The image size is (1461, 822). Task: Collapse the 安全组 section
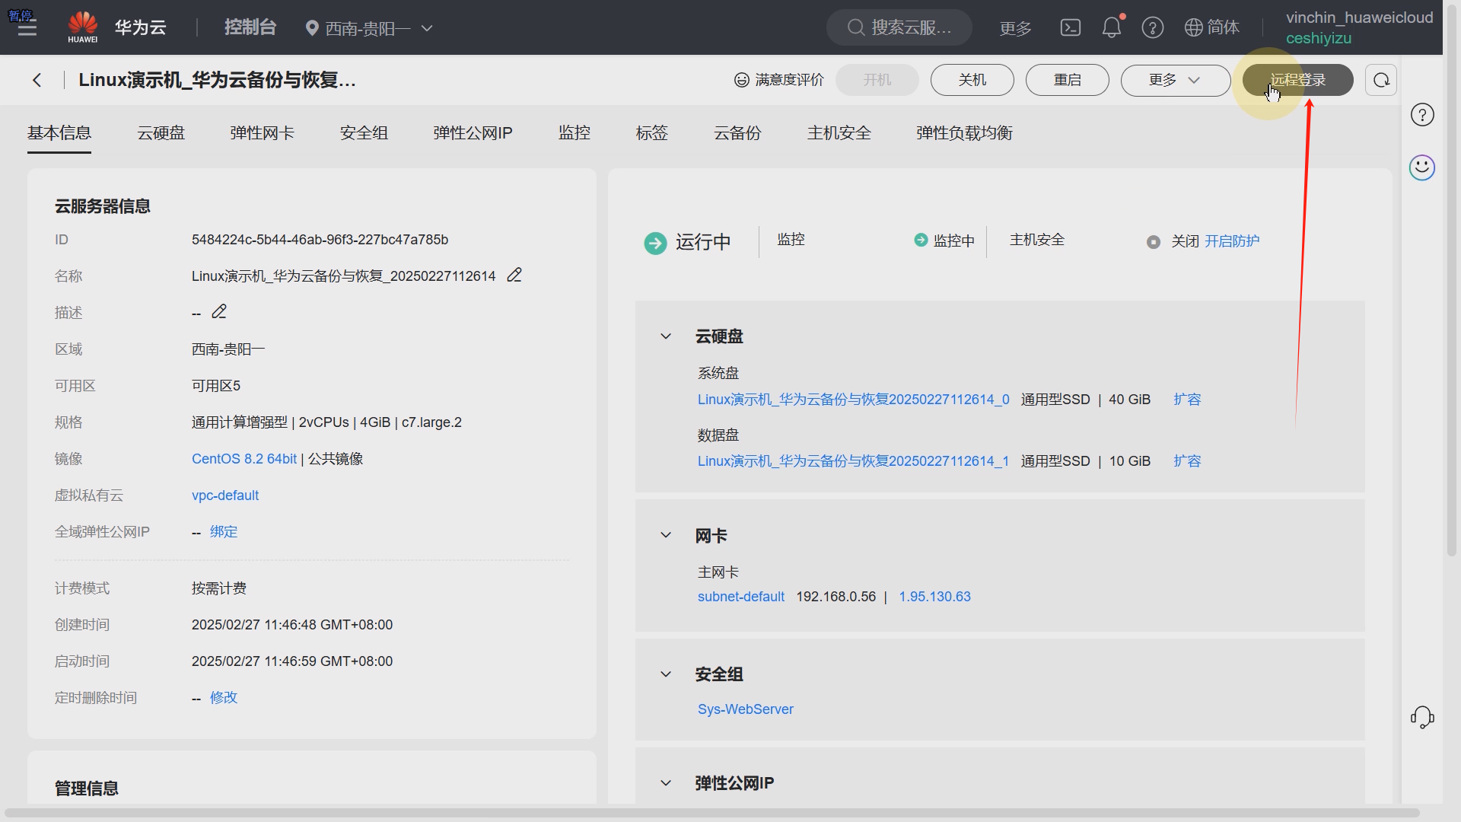click(x=666, y=674)
